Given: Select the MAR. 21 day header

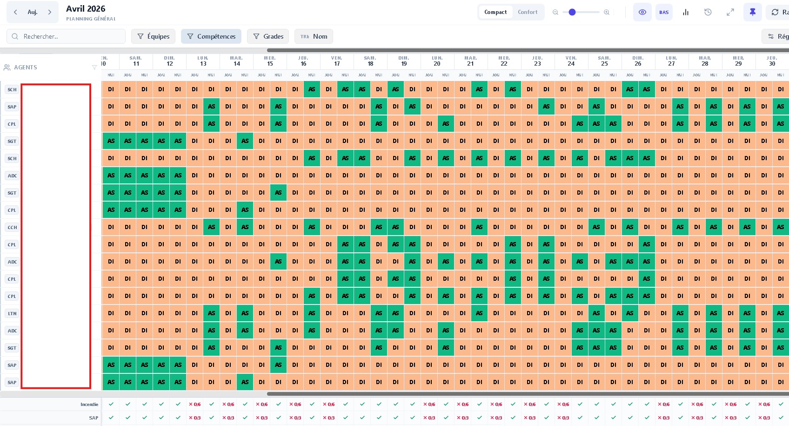Looking at the screenshot, I should 471,61.
